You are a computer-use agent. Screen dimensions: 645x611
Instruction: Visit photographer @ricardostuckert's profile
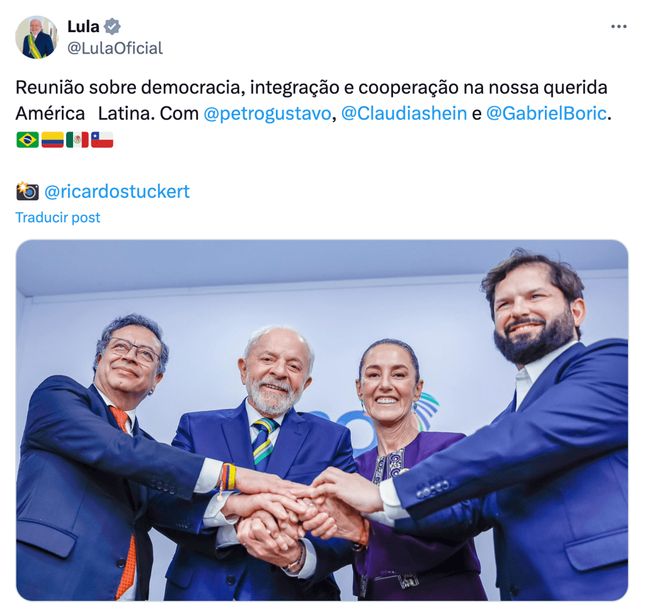[x=117, y=191]
